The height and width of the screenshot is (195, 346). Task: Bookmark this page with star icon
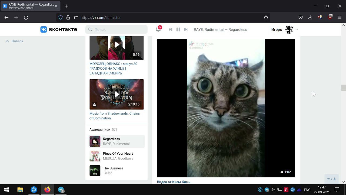point(266,18)
